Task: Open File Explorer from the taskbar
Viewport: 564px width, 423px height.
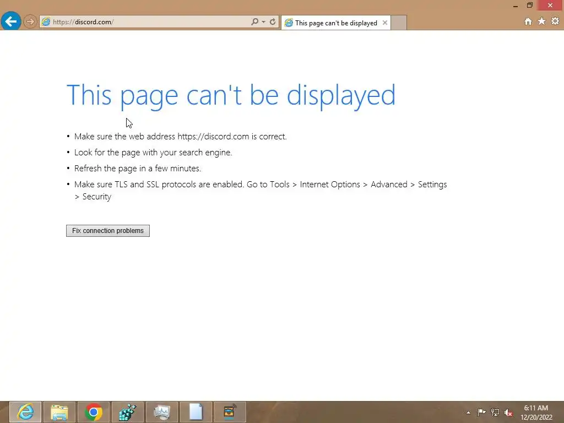Action: coord(59,412)
